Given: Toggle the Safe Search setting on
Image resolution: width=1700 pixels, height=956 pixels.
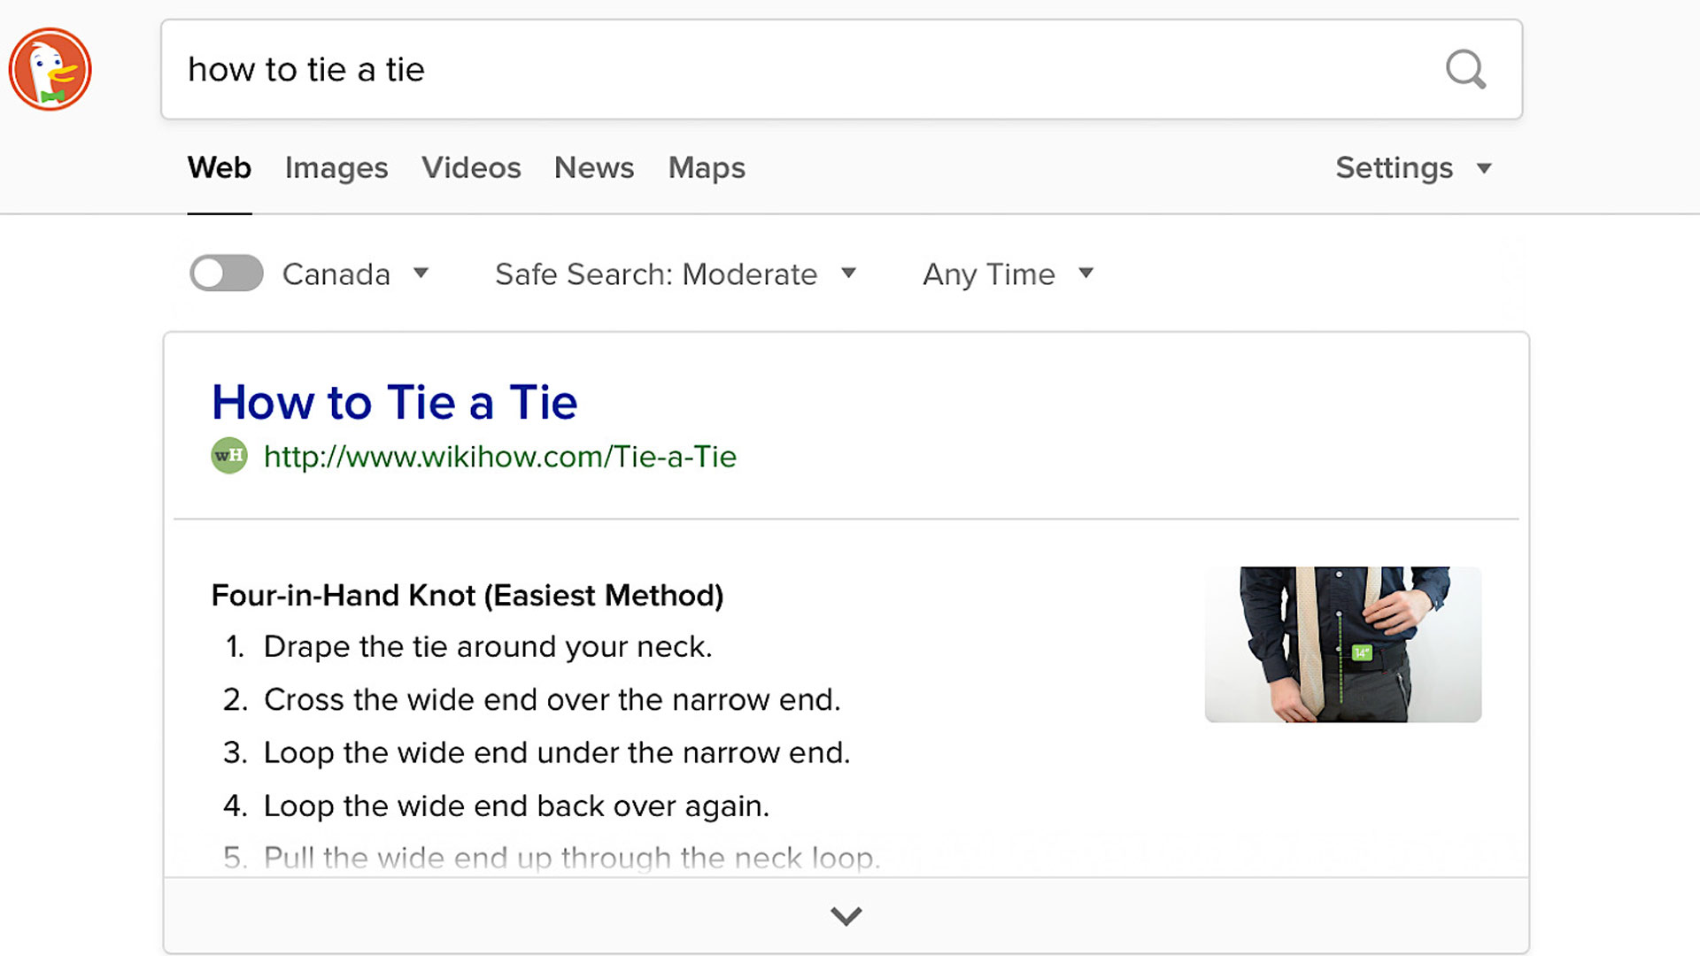Looking at the screenshot, I should [x=675, y=274].
